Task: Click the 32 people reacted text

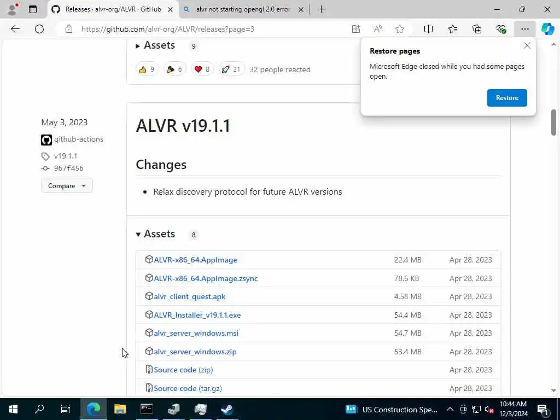Action: point(280,69)
